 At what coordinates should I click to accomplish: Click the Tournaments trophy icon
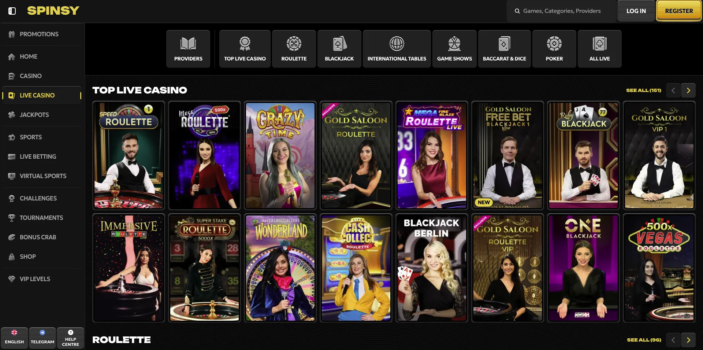click(x=12, y=218)
